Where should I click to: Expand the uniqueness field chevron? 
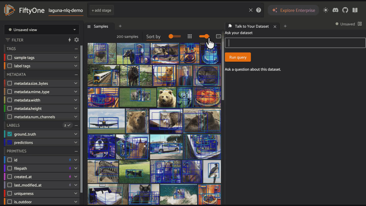(x=76, y=193)
